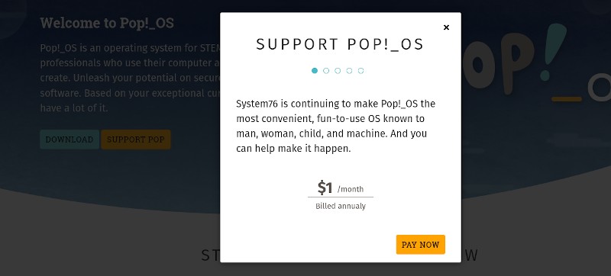Close the Support Pop!_OS dialog
The height and width of the screenshot is (276, 611).
coord(446,27)
